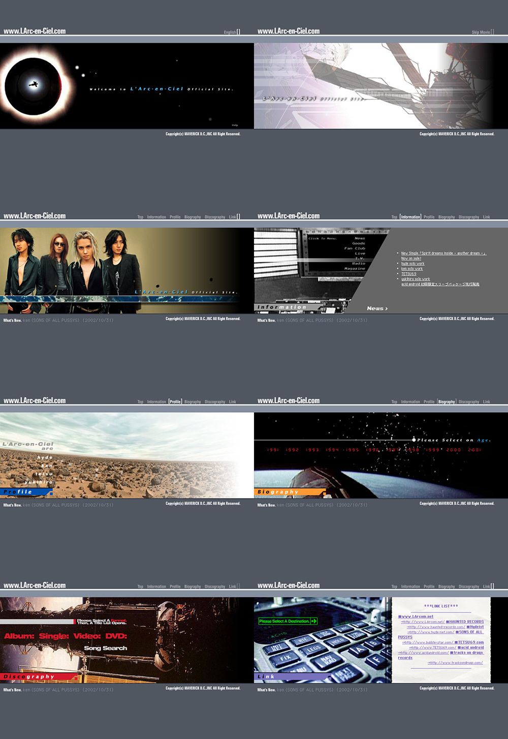The image size is (508, 739).
Task: Open the Hydeist link in the link list
Action: 475,627
